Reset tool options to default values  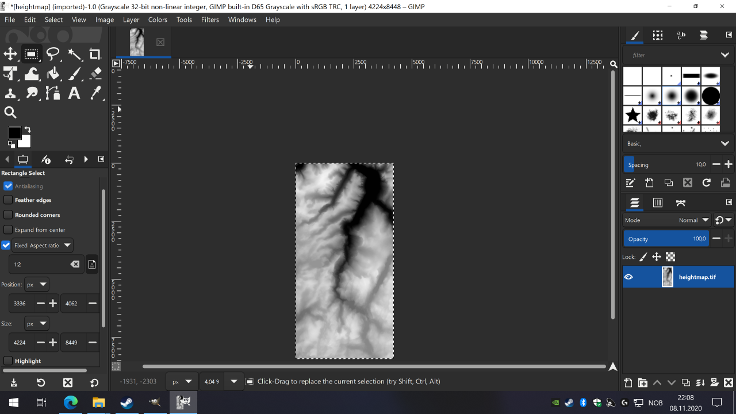(94, 383)
